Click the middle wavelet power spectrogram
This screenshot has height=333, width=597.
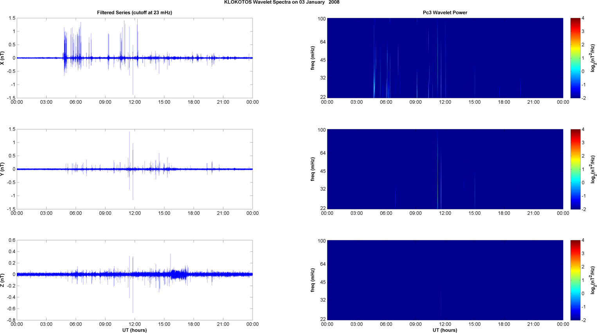(x=445, y=169)
